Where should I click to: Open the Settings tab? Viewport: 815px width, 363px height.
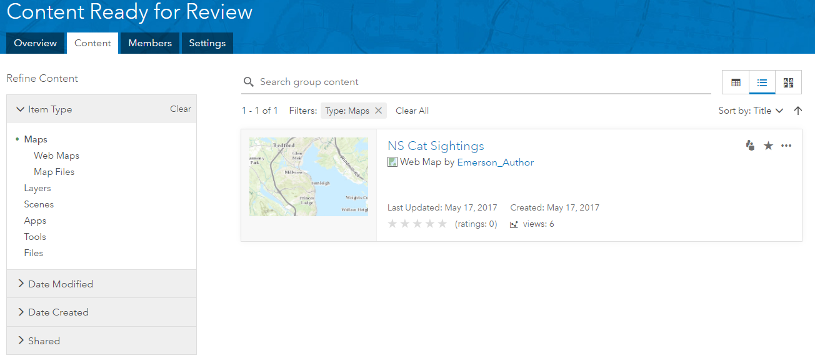point(207,43)
